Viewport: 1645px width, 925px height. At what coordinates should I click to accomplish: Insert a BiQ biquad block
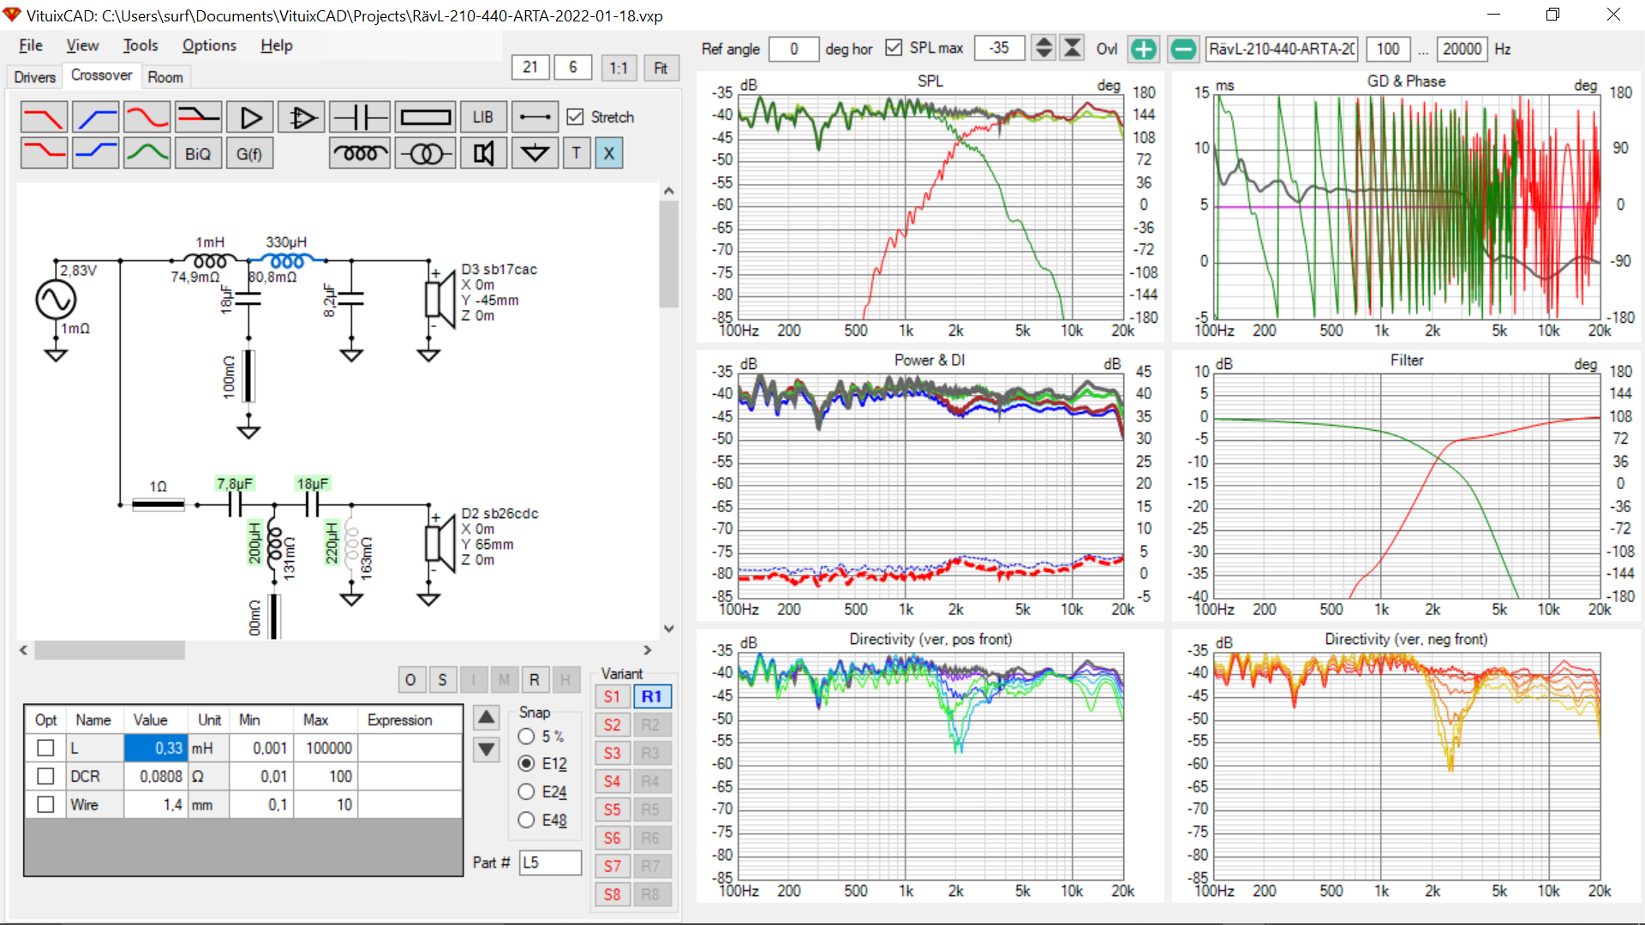[x=198, y=153]
